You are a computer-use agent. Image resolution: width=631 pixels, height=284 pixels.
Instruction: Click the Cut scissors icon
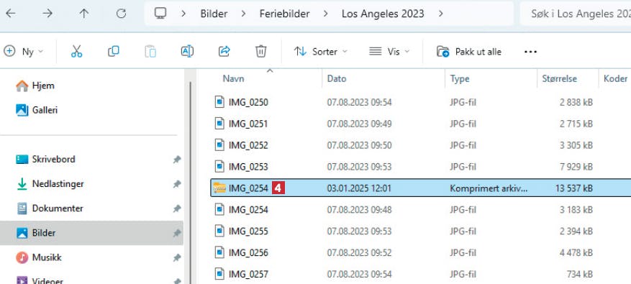click(76, 52)
